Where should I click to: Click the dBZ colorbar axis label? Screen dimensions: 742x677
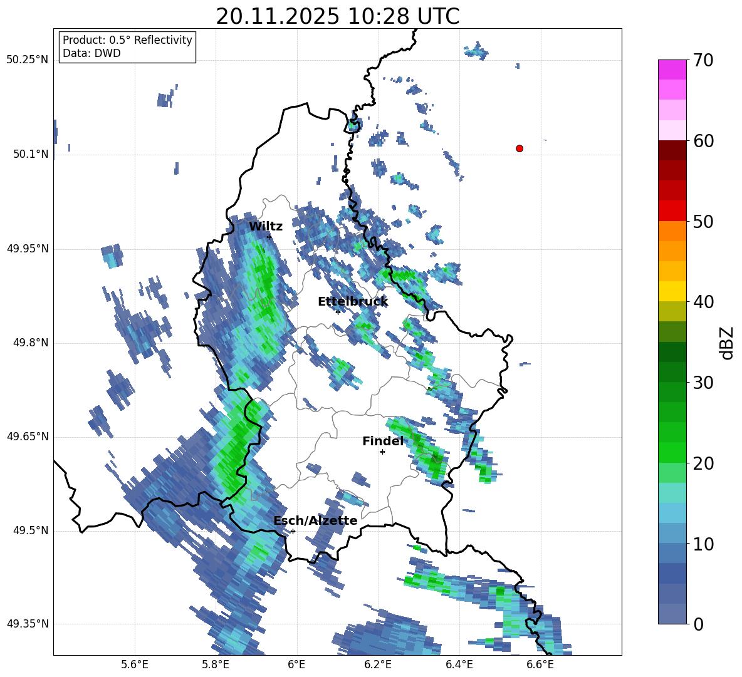[x=726, y=343]
